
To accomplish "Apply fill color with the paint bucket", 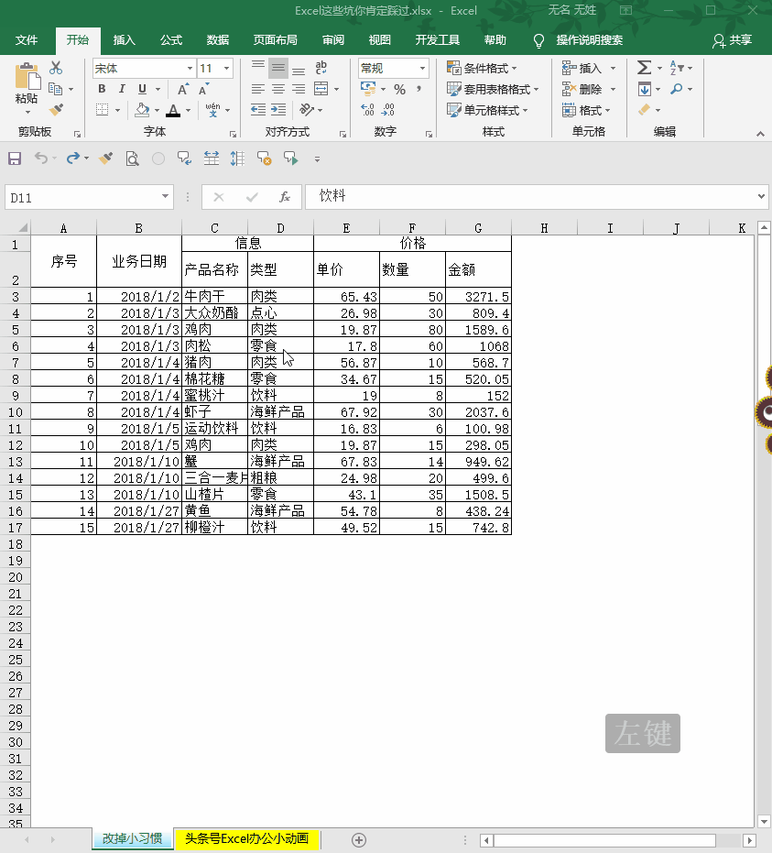I will click(143, 110).
